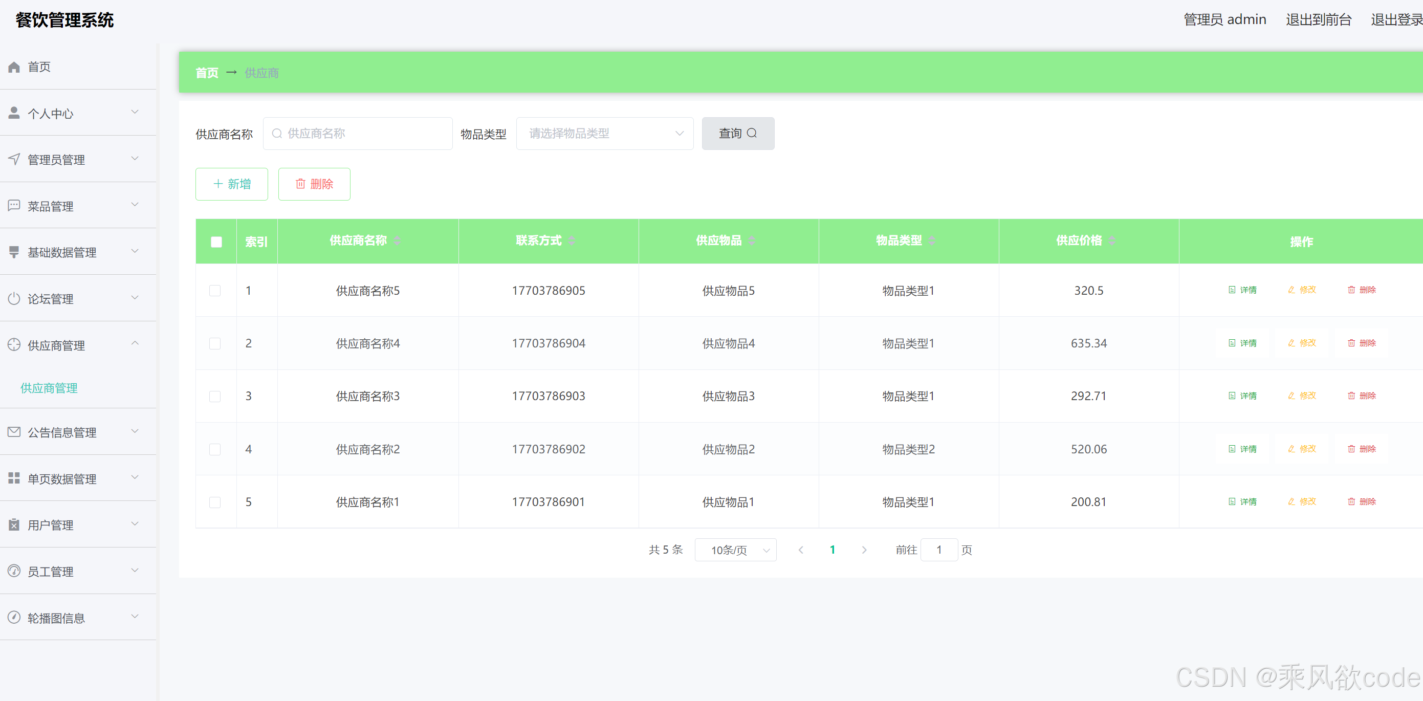Screen dimensions: 1423x701
Task: Toggle the select-all checkbox in table header
Action: click(216, 242)
